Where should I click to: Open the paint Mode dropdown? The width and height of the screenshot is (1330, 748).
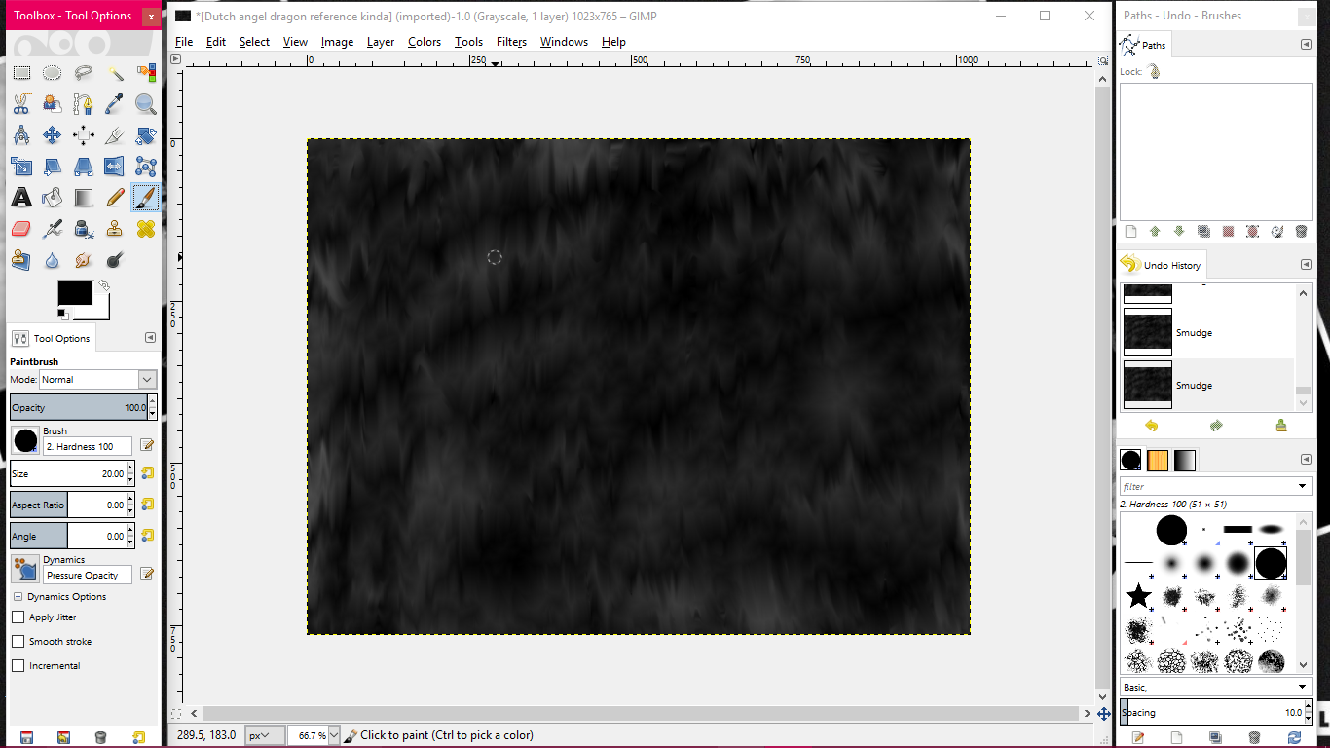(97, 380)
